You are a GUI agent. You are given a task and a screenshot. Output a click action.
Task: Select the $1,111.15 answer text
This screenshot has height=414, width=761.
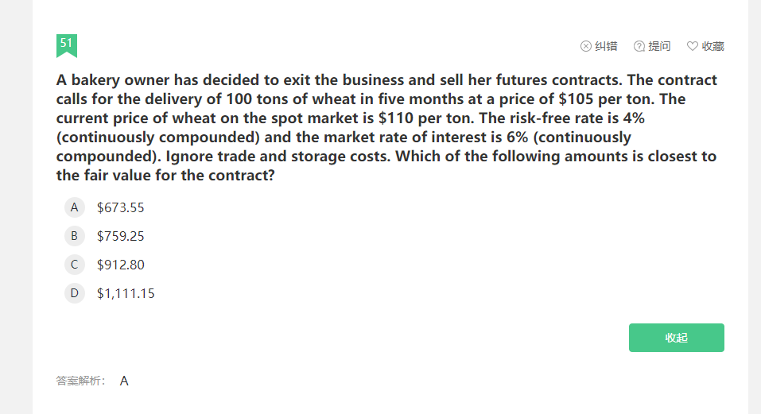tap(126, 293)
